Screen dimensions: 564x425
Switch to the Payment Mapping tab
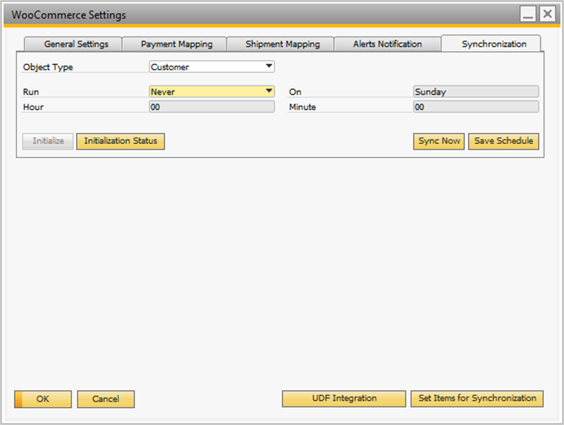click(x=177, y=44)
